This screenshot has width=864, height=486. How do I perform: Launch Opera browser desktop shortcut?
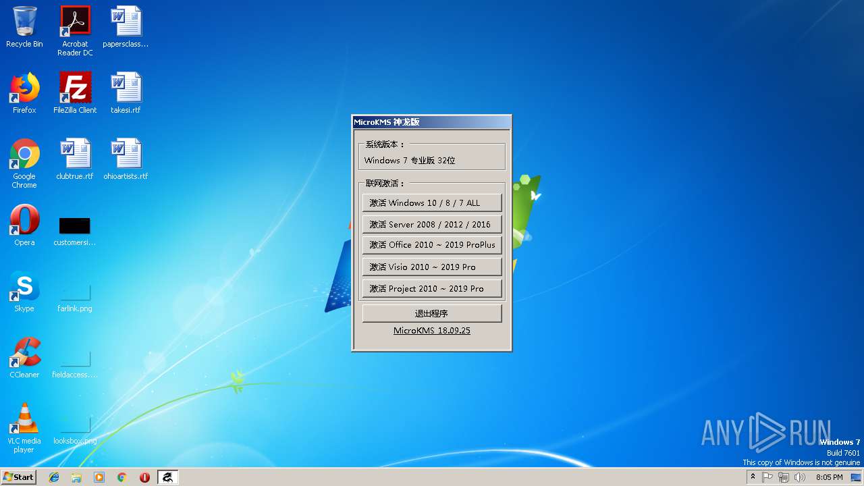[x=24, y=225]
